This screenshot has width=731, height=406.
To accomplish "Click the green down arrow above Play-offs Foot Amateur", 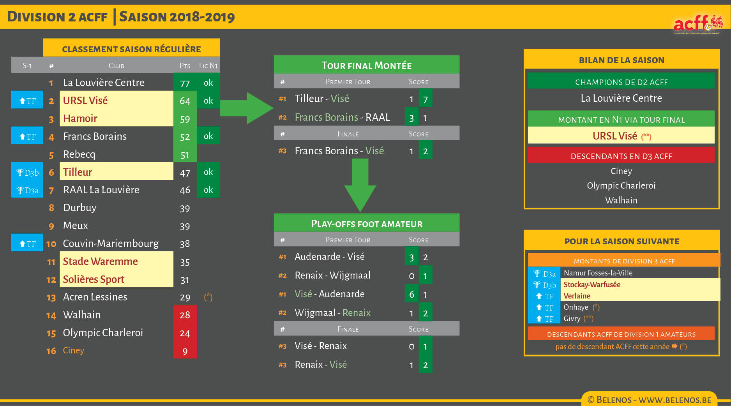I will 360,185.
